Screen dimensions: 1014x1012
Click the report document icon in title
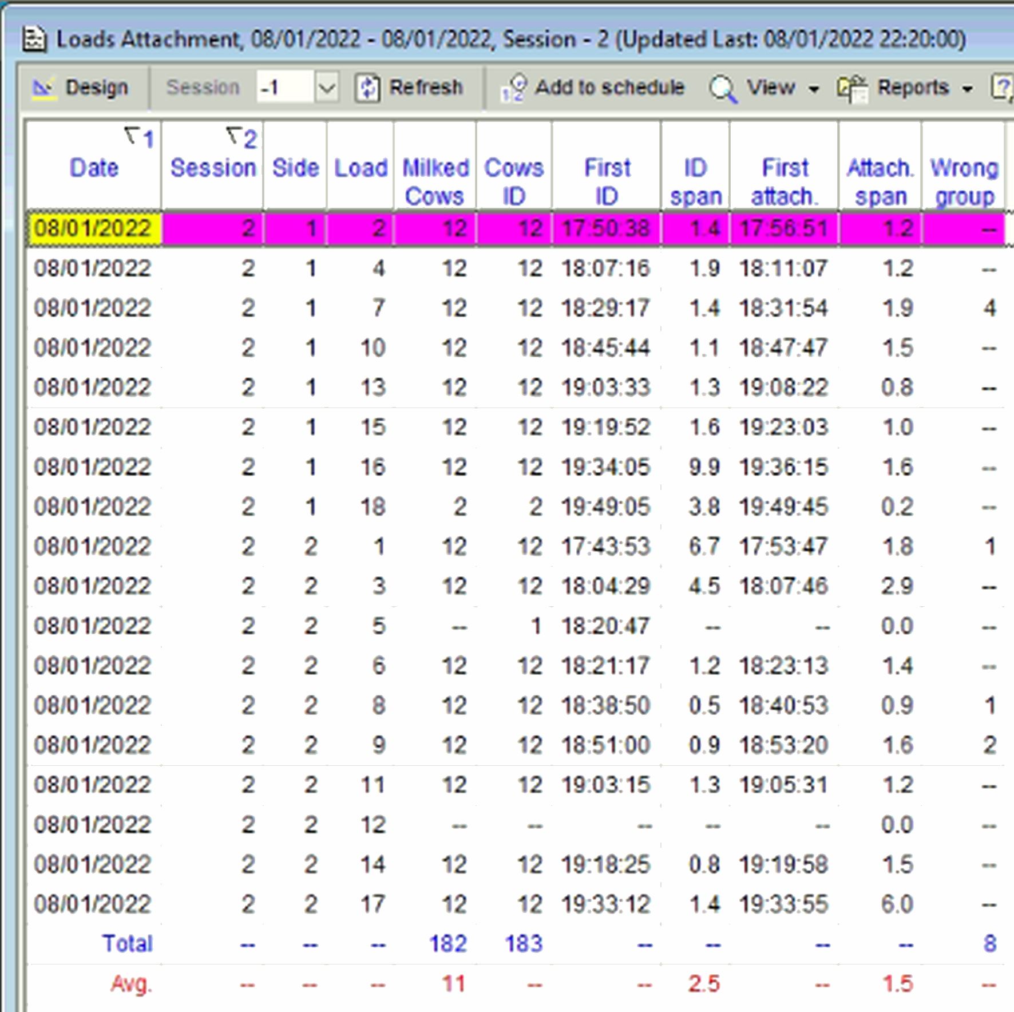[x=34, y=40]
